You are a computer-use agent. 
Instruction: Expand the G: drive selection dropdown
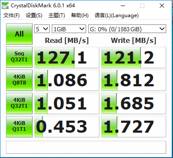pos(127,29)
